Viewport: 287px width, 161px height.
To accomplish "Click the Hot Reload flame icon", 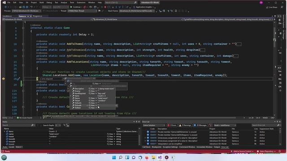I will point(84,7).
